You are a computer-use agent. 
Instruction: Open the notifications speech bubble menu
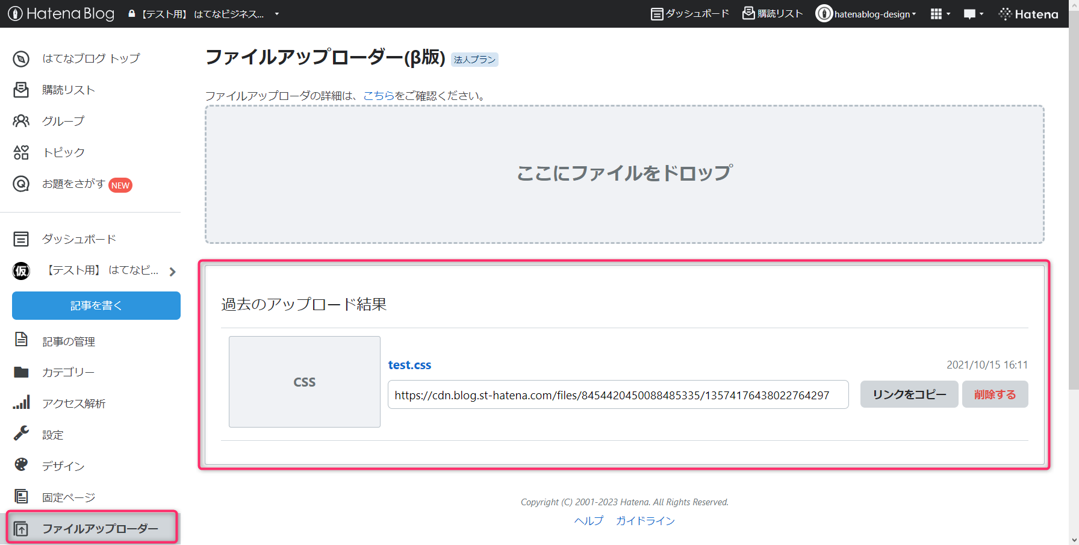pos(973,14)
